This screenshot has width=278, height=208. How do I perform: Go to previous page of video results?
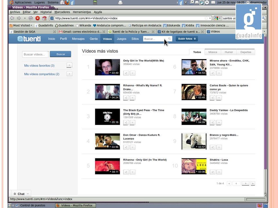(236, 183)
